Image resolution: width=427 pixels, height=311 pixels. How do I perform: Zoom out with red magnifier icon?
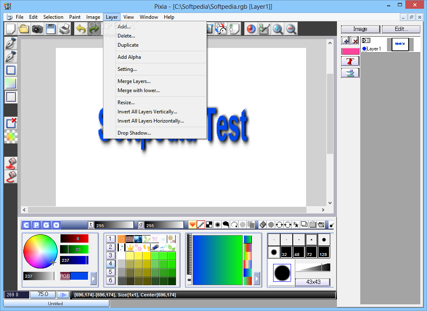291,29
